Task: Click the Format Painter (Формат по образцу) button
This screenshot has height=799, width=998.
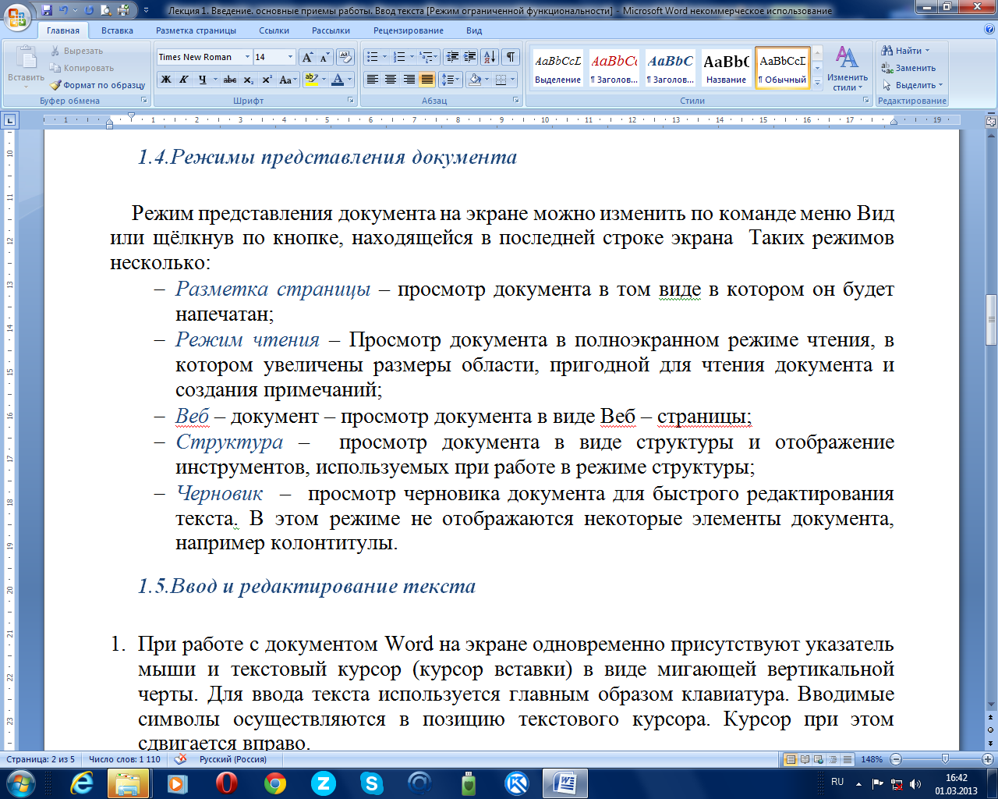Action: 97,85
